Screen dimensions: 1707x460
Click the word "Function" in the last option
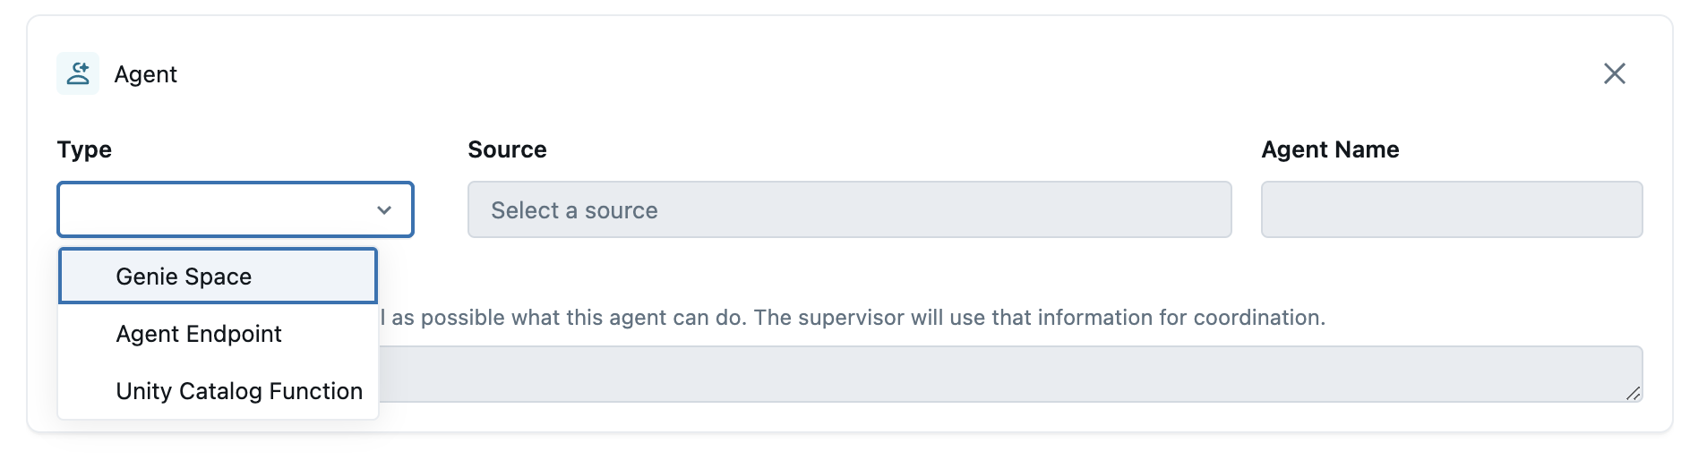315,391
